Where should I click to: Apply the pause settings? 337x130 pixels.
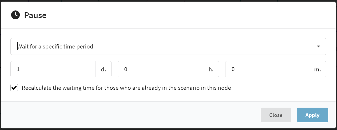pos(312,115)
